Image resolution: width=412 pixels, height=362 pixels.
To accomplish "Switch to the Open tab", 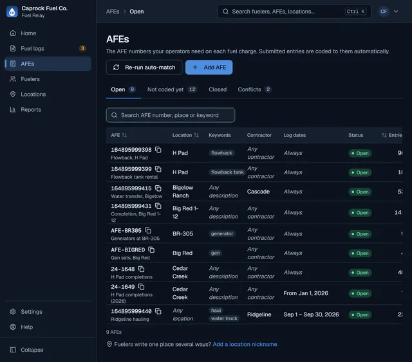I will point(123,89).
